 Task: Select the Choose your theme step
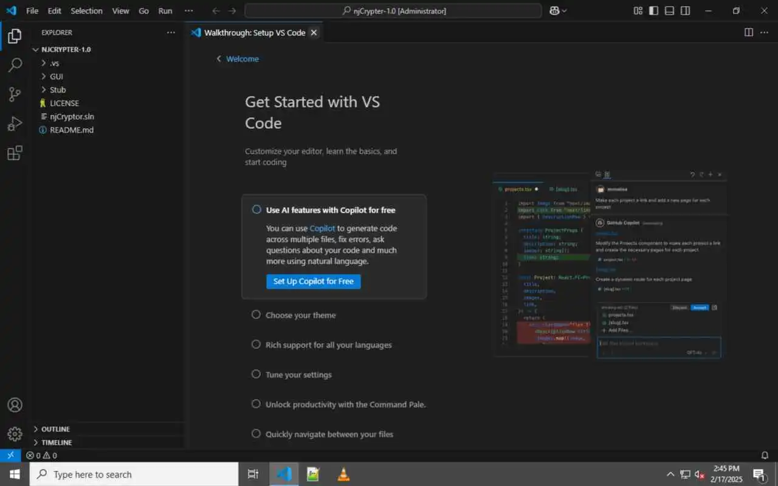pyautogui.click(x=300, y=315)
